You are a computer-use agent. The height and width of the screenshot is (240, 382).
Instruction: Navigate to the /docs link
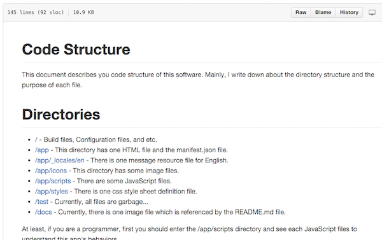pyautogui.click(x=43, y=212)
